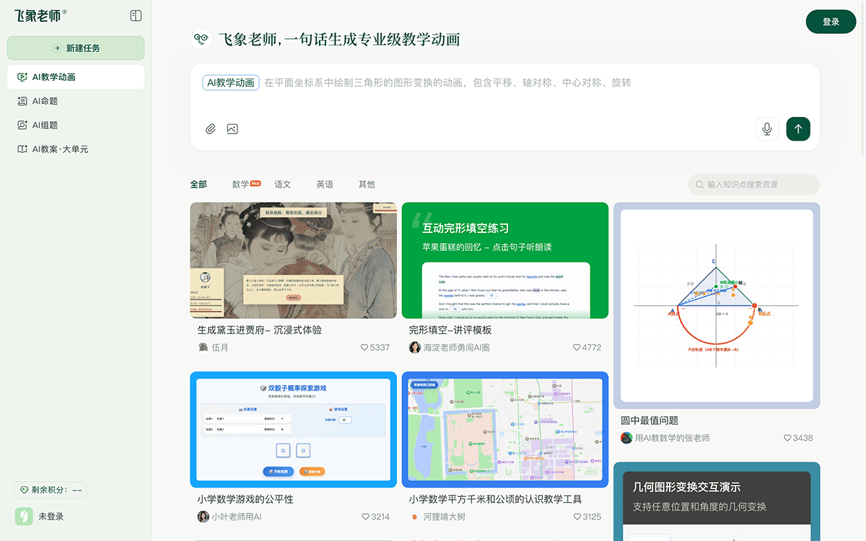Image resolution: width=866 pixels, height=541 pixels.
Task: Click the paperclip attachment icon
Action: coord(211,128)
